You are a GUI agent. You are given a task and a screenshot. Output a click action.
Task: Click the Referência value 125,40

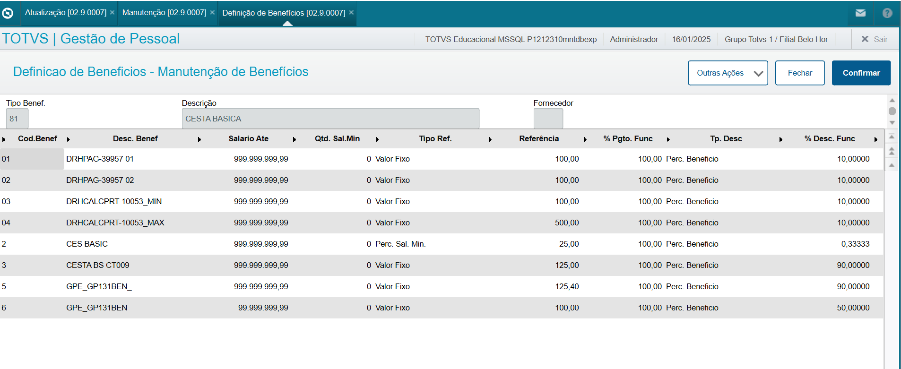pos(567,286)
